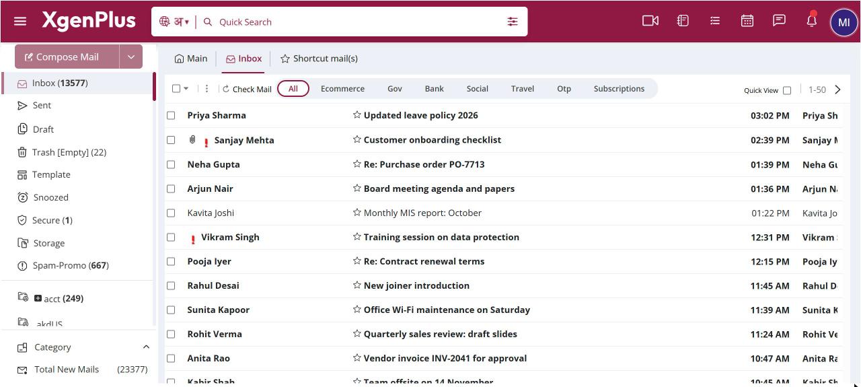
Task: Star the Quarterly sales review mail
Action: click(357, 333)
